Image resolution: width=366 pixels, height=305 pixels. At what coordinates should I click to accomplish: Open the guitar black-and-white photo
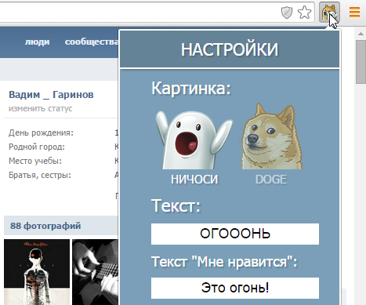95,272
